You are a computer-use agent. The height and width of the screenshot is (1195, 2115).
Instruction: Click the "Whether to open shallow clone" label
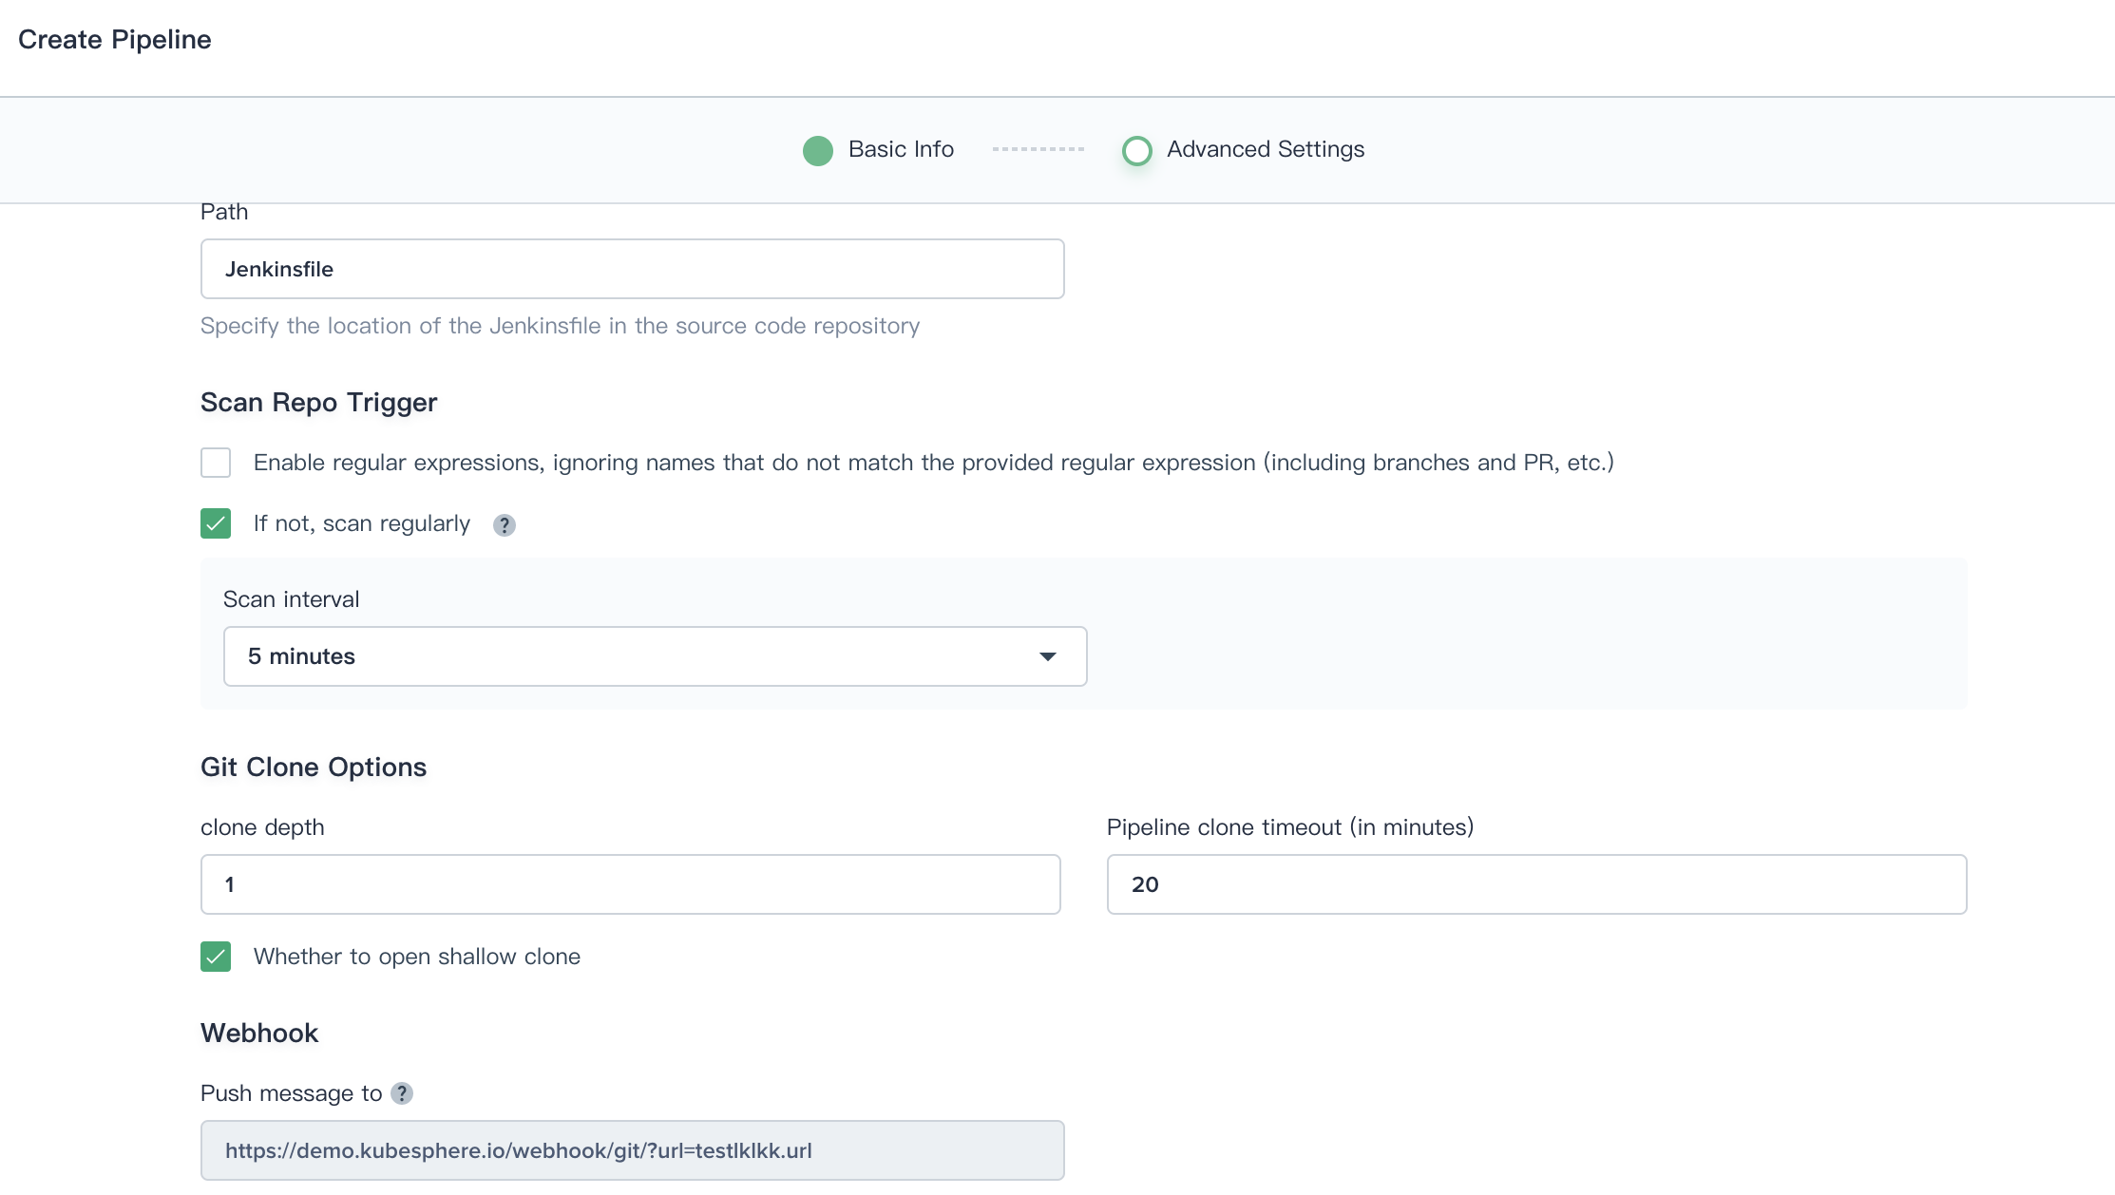416,957
